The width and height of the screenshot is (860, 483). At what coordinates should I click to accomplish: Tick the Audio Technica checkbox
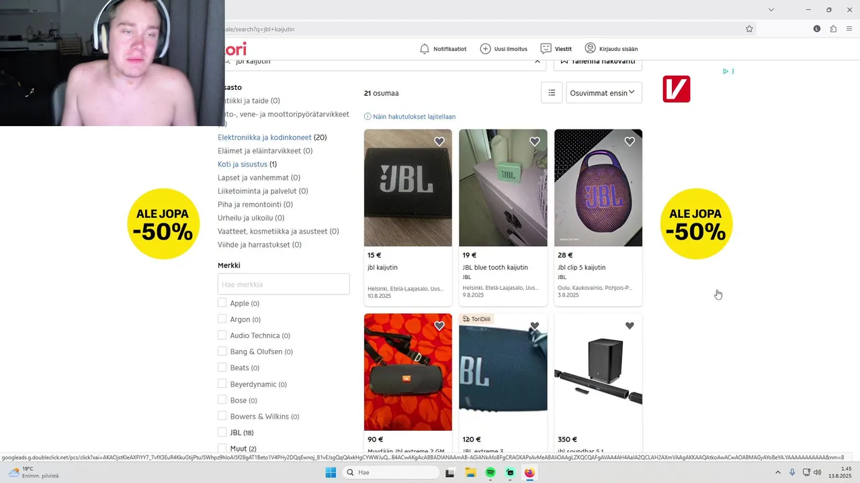tap(222, 335)
